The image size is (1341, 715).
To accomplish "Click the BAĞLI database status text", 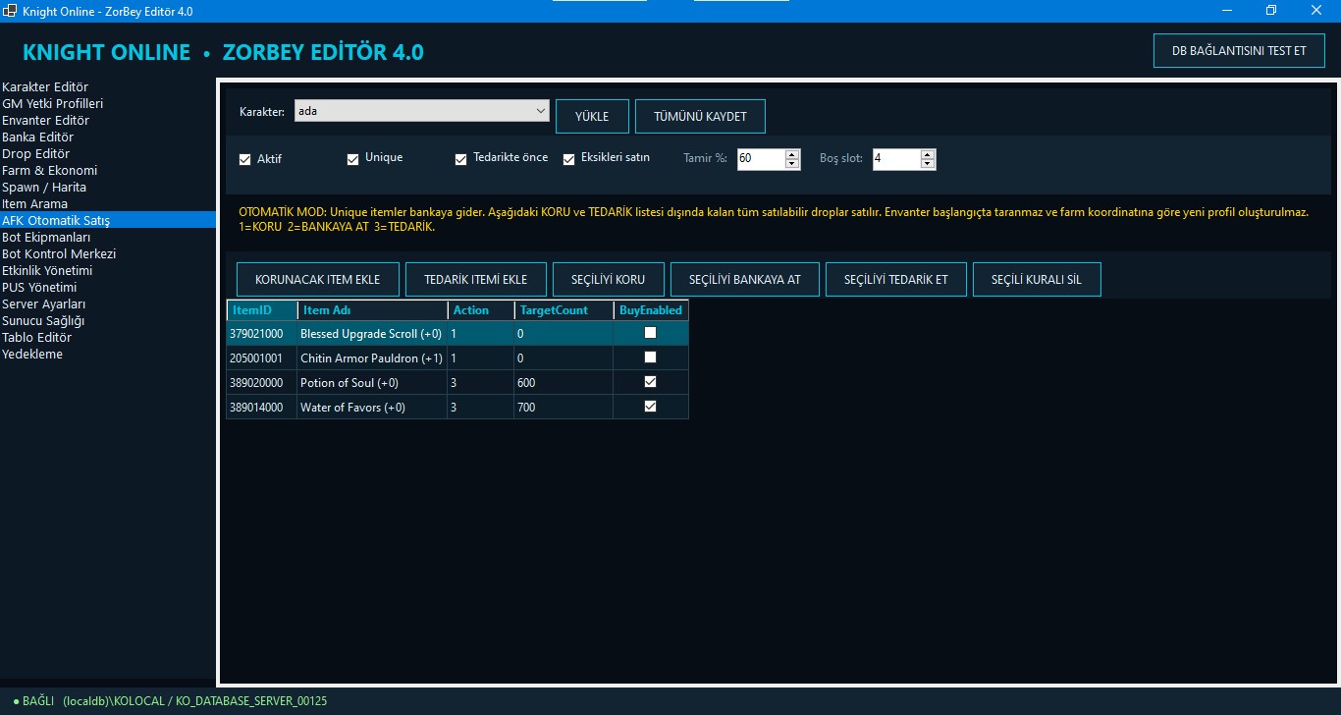I will pos(171,701).
